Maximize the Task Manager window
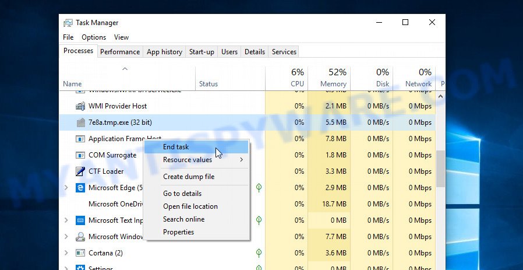The height and width of the screenshot is (270, 523). coord(405,22)
